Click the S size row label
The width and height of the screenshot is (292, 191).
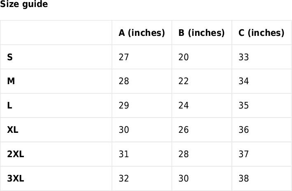(10, 57)
